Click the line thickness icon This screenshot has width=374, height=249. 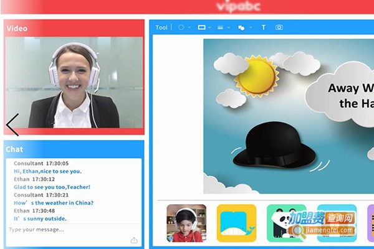(221, 27)
